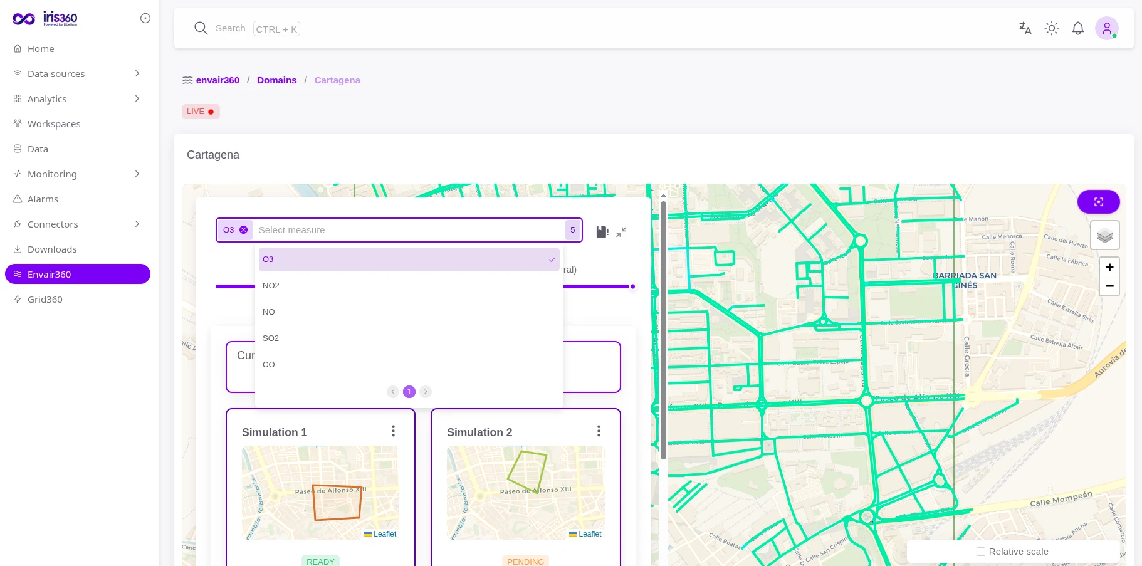
Task: Go to Domains breadcrumb link
Action: pos(276,80)
